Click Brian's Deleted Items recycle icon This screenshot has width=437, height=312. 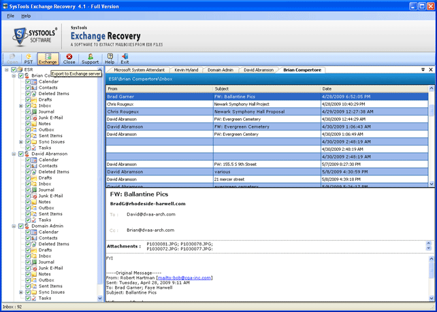34,94
